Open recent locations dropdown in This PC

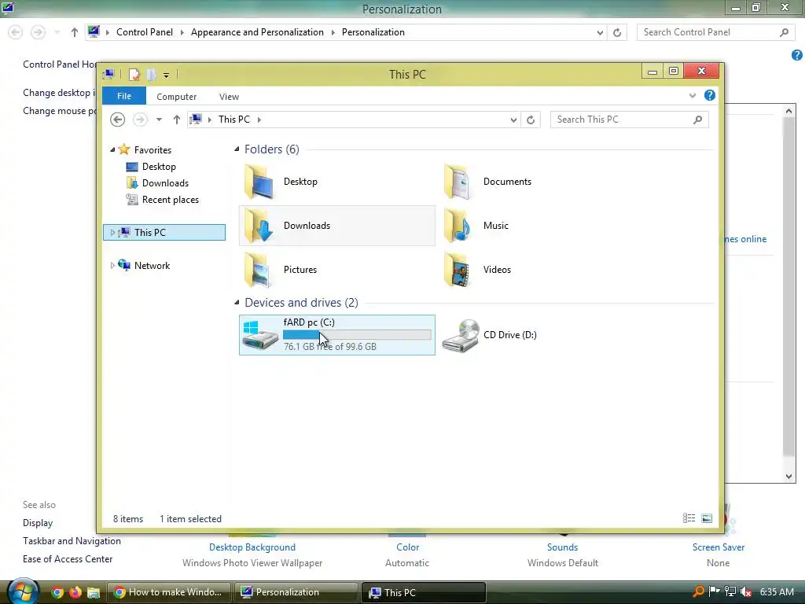click(x=159, y=120)
